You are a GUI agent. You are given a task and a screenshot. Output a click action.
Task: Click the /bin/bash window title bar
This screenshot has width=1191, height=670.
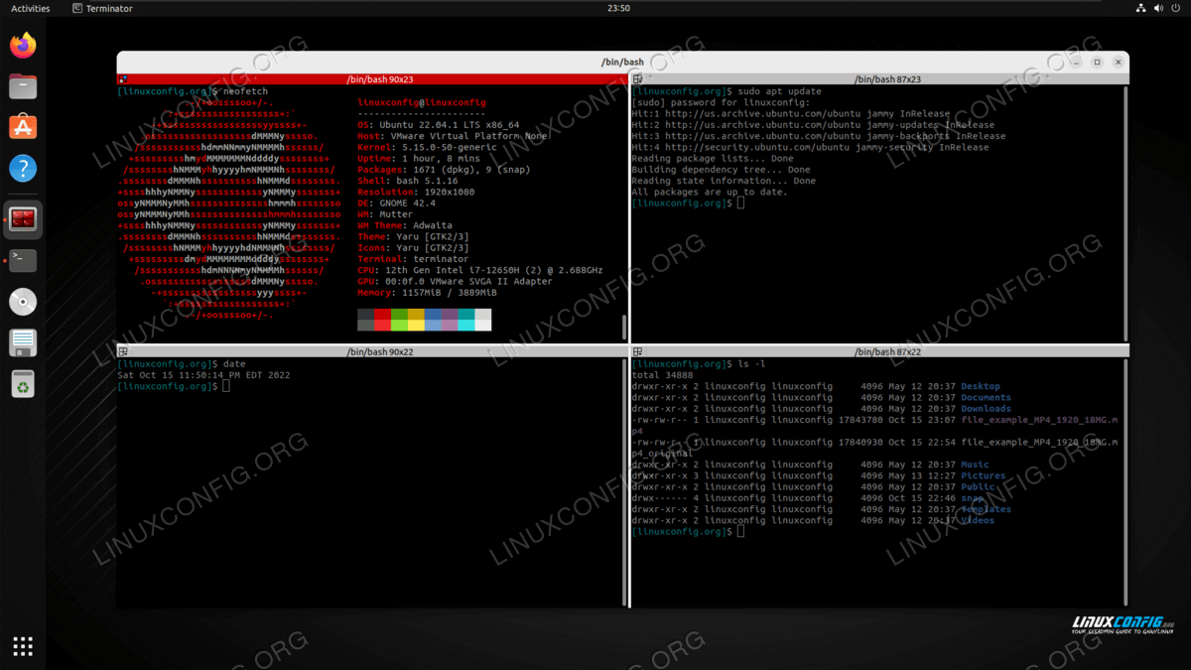click(x=622, y=62)
